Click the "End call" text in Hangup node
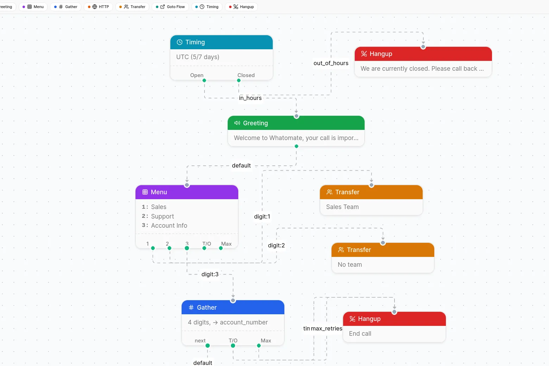Viewport: 549px width, 366px height. (360, 334)
